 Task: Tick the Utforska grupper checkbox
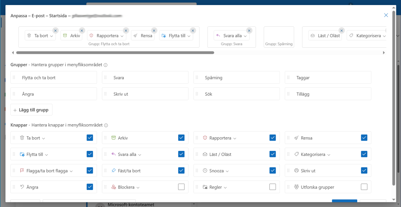pos(364,187)
